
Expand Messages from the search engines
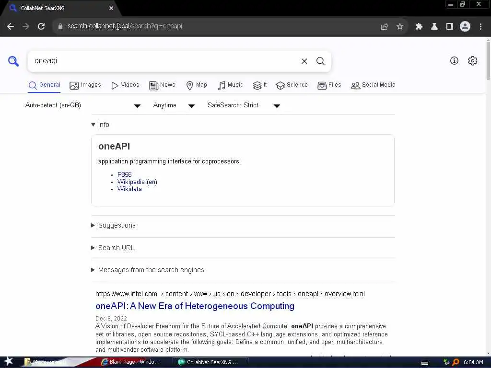tap(148, 270)
